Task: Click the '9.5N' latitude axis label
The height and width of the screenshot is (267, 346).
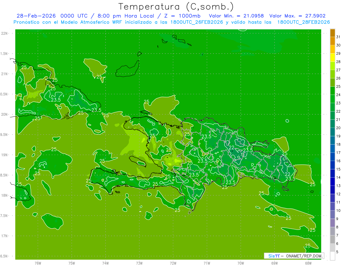Action: point(4,135)
